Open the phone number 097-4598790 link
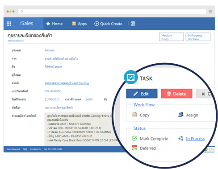The image size is (218, 169). (53, 91)
